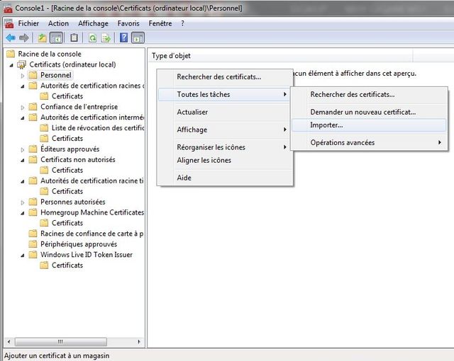Select Rechercher des certificats... in submenu
This screenshot has height=361, width=454.
pyautogui.click(x=369, y=94)
